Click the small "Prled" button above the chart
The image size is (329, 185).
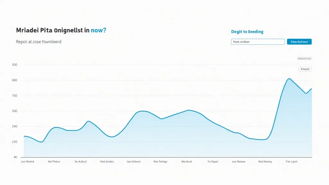(305, 69)
